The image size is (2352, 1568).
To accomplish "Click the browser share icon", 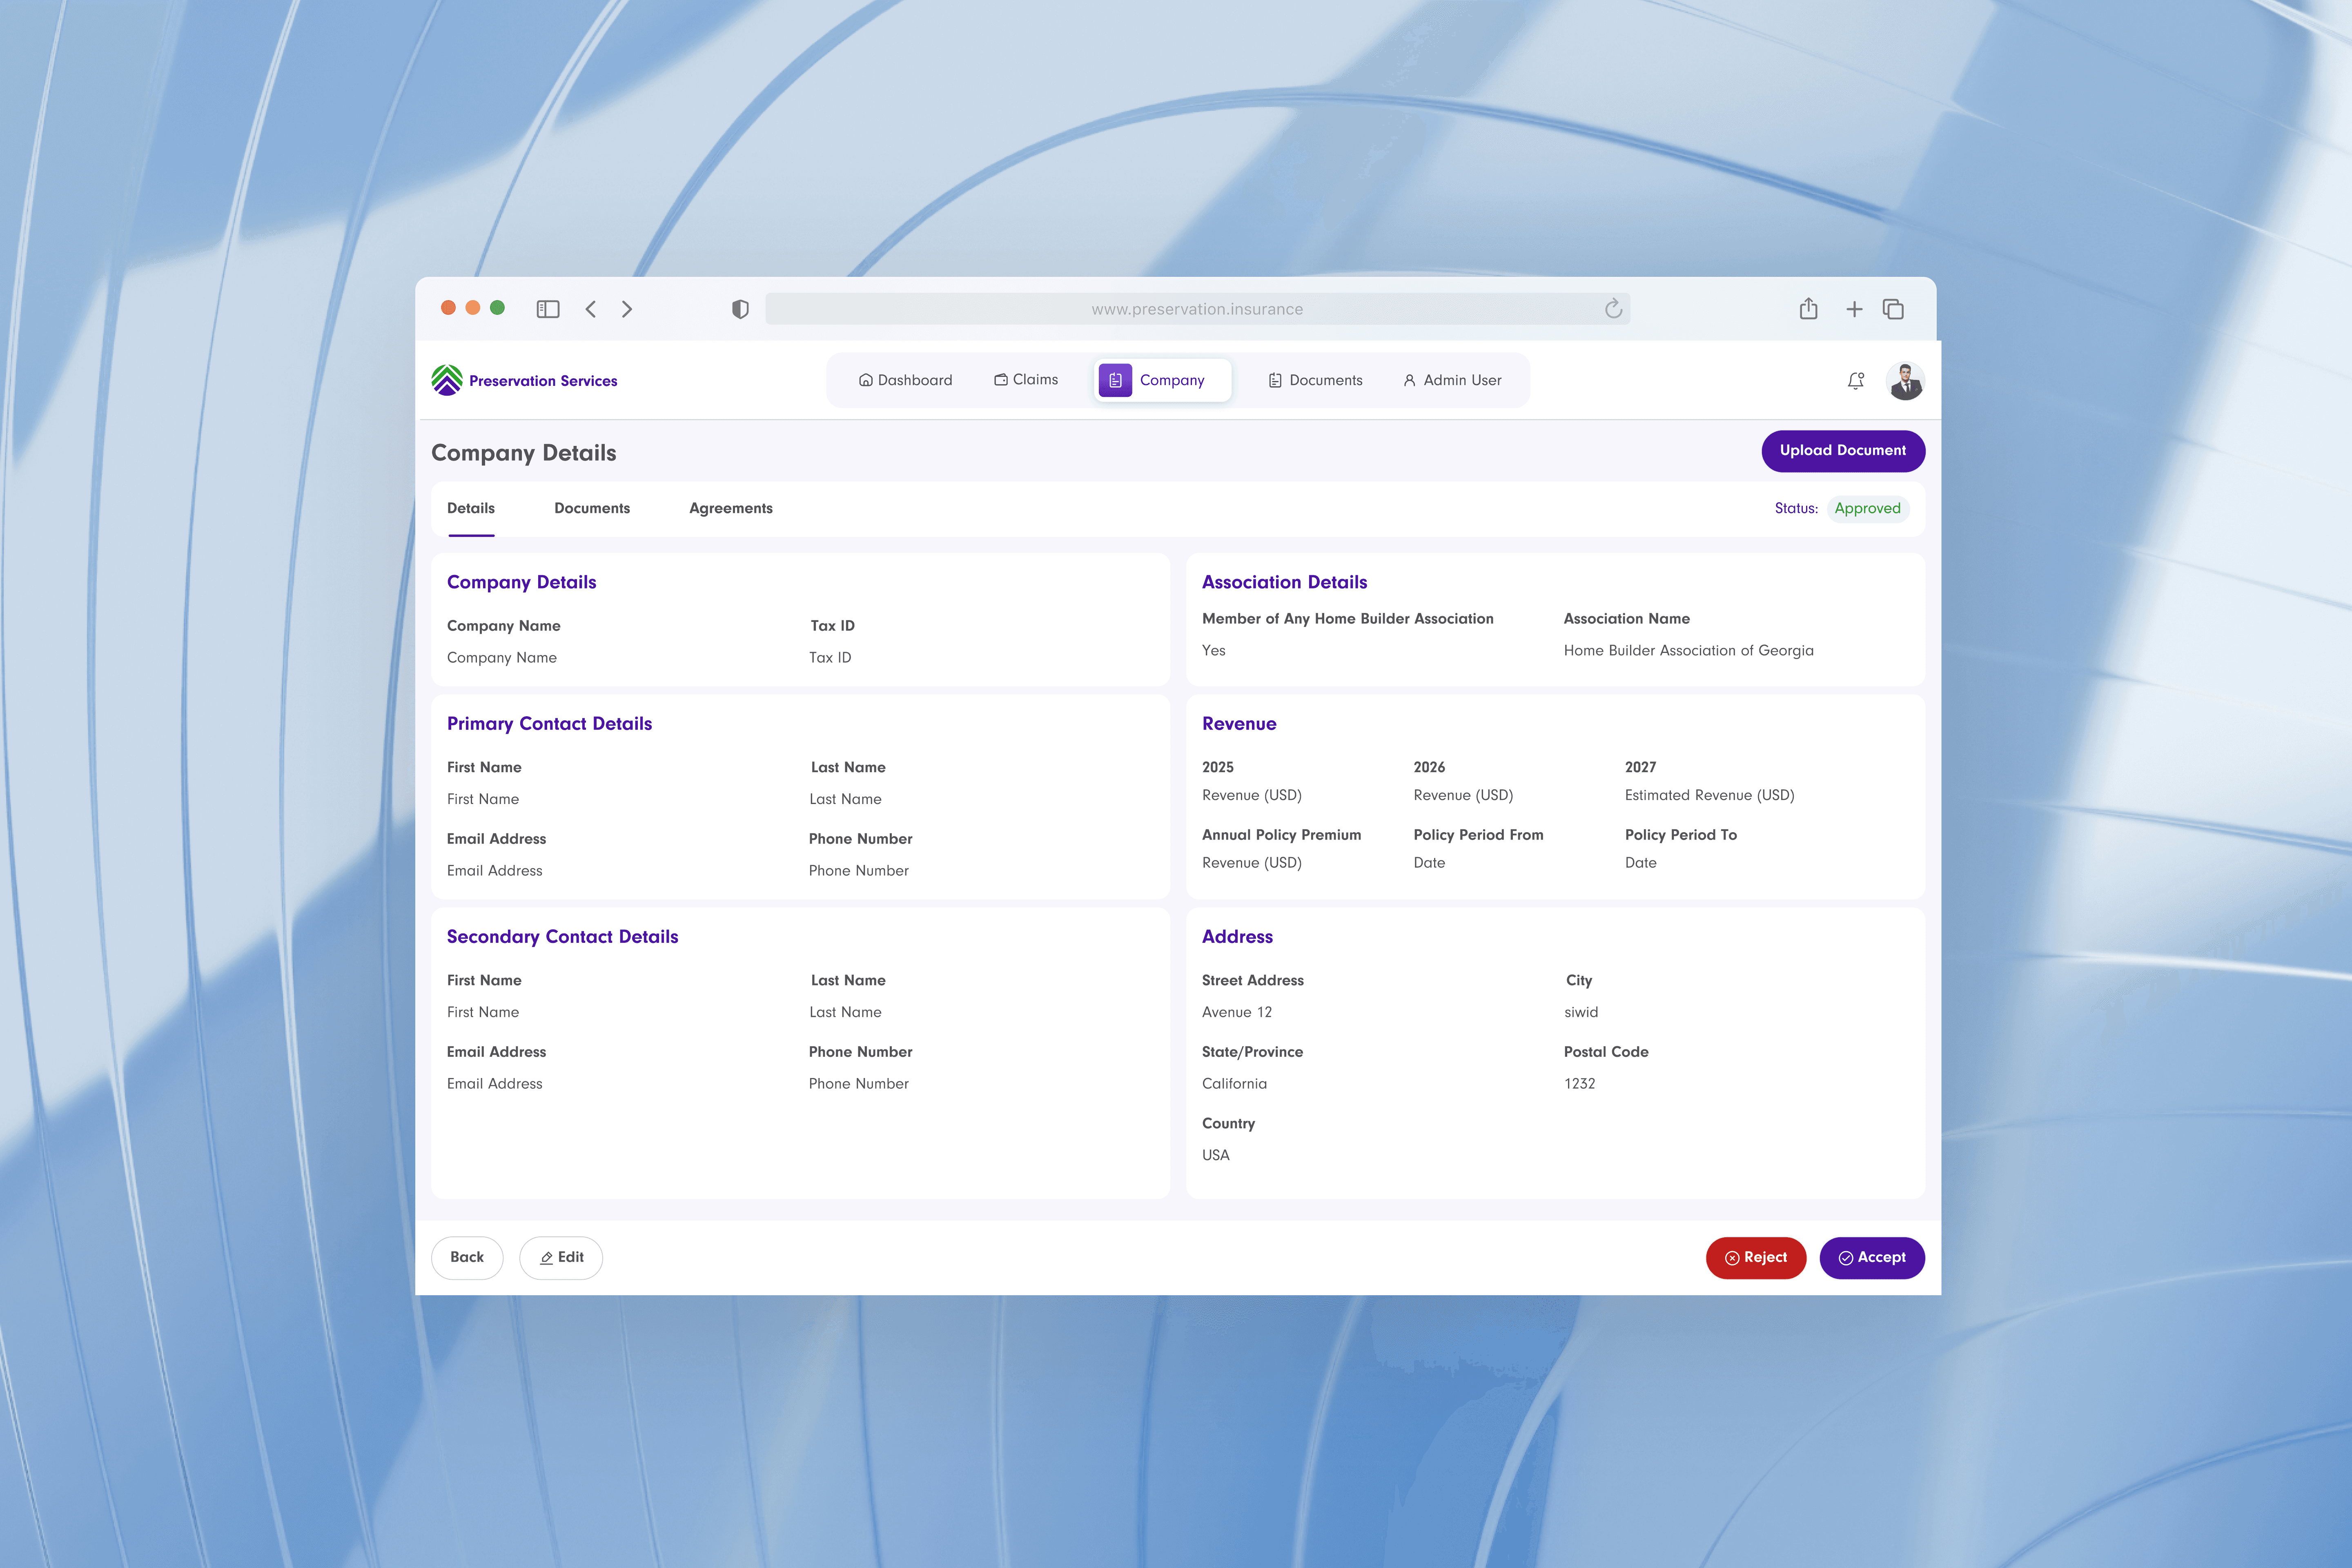I will pos(1808,309).
